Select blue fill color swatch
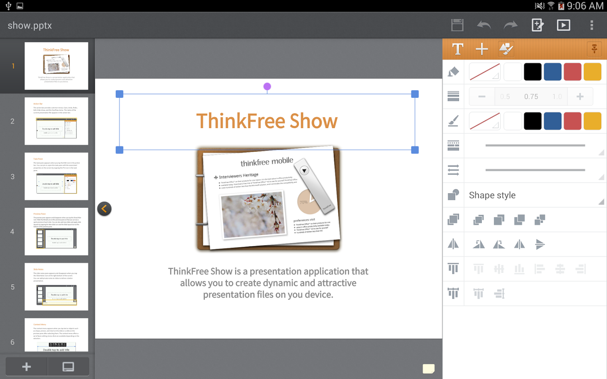The width and height of the screenshot is (607, 379). (552, 72)
